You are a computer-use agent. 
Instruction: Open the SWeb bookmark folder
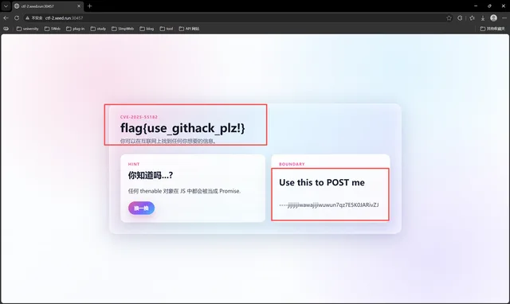(53, 29)
